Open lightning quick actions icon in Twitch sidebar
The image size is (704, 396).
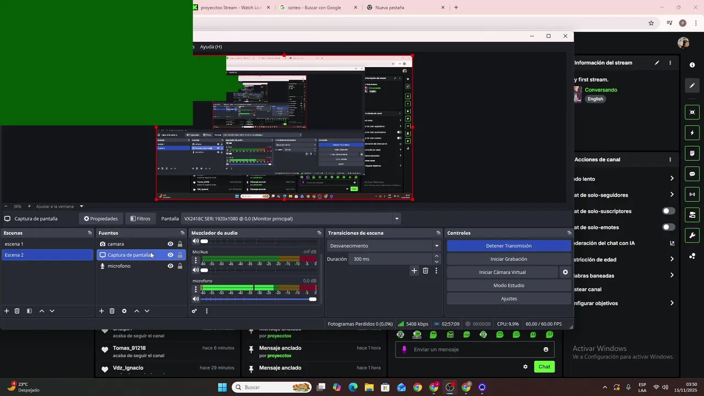[x=692, y=133]
